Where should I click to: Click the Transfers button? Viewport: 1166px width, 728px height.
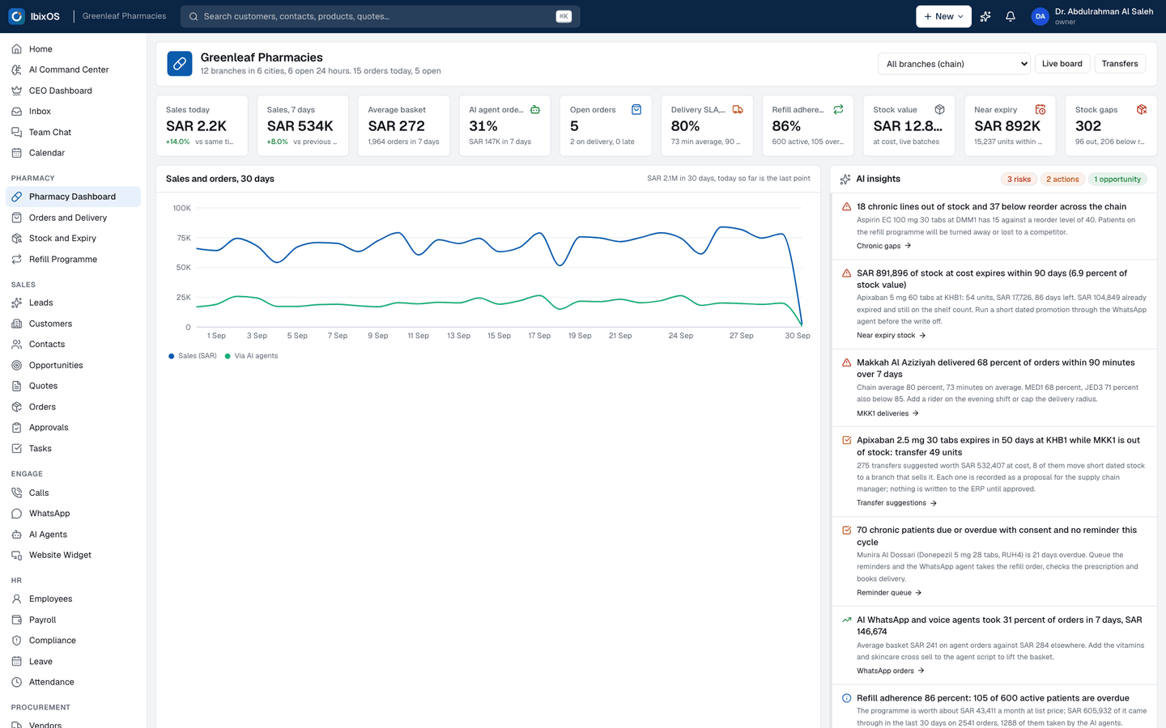(1120, 64)
